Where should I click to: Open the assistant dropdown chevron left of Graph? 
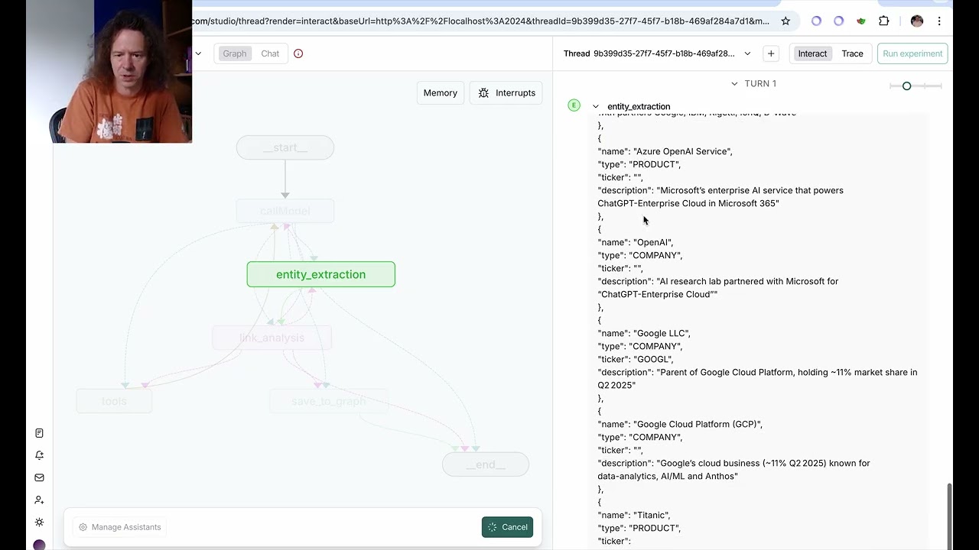tap(198, 53)
